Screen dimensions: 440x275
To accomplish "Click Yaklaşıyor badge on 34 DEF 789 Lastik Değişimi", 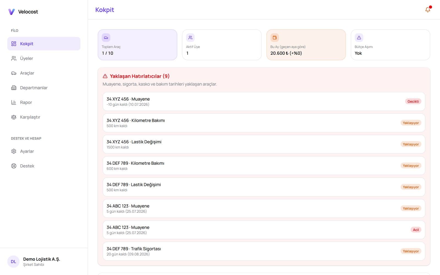I will click(x=411, y=187).
